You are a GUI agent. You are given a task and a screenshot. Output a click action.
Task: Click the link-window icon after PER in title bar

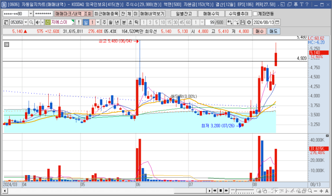tap(282, 4)
